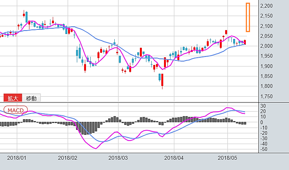The width and height of the screenshot is (289, 170).
Task: Click the 1,900 price axis label
Action: (x=266, y=66)
